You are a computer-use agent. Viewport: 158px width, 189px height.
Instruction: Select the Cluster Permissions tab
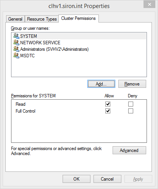79,18
